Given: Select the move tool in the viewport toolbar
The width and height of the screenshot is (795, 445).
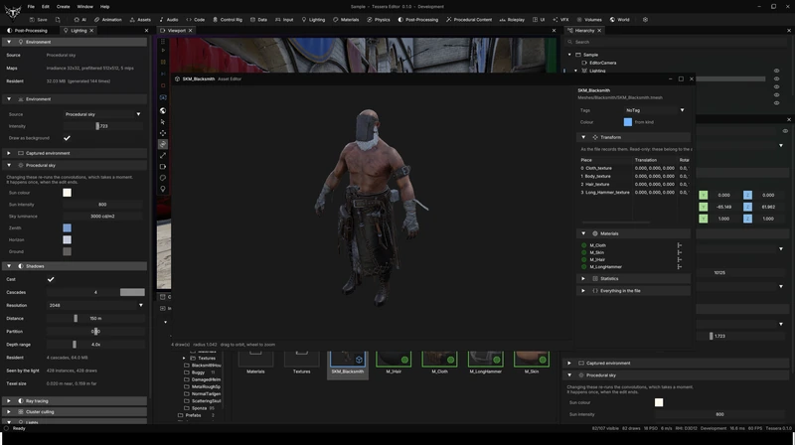Looking at the screenshot, I should tap(163, 133).
